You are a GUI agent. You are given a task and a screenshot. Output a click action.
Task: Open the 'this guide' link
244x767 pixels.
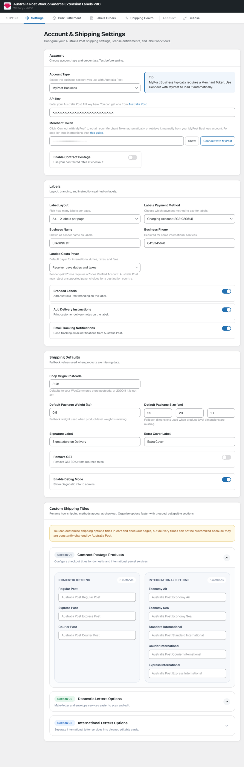tap(97, 133)
